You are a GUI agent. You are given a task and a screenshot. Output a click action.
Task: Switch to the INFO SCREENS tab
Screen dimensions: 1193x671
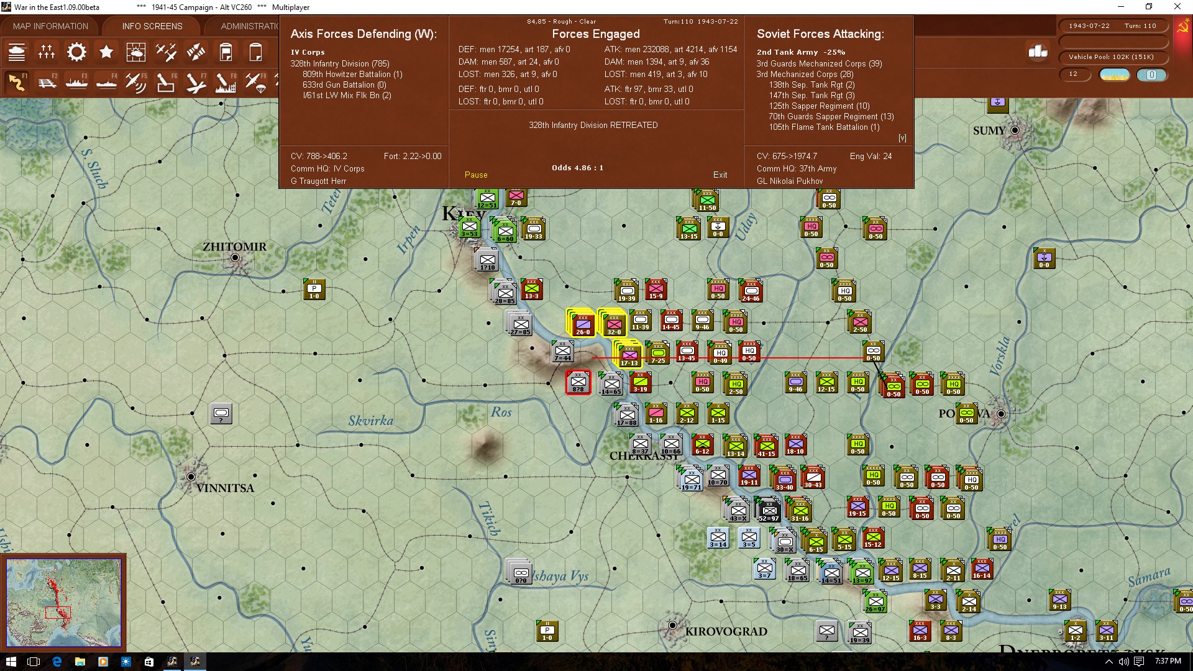click(152, 26)
